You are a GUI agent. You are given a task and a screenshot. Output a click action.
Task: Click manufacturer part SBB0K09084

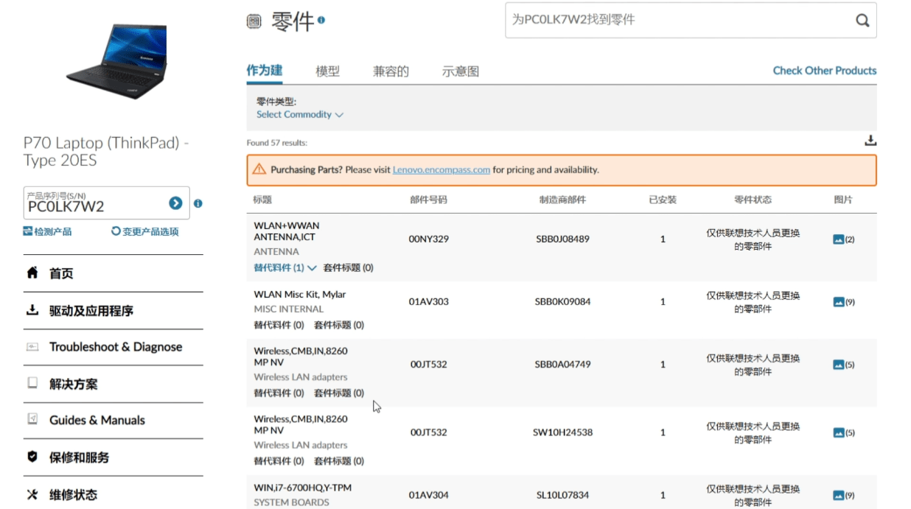(x=562, y=302)
